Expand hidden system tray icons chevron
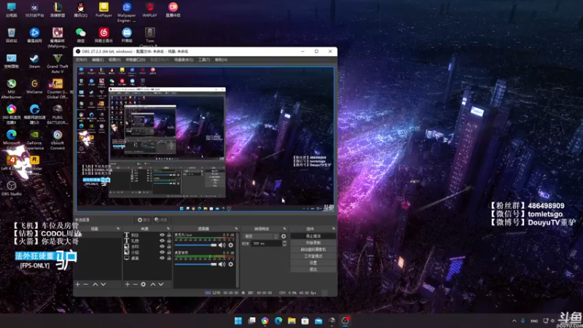This screenshot has width=583, height=328. [x=514, y=321]
